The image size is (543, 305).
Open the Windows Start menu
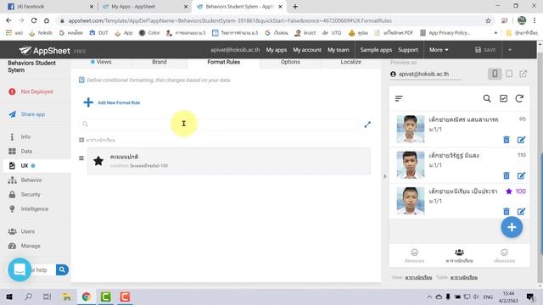(x=9, y=297)
